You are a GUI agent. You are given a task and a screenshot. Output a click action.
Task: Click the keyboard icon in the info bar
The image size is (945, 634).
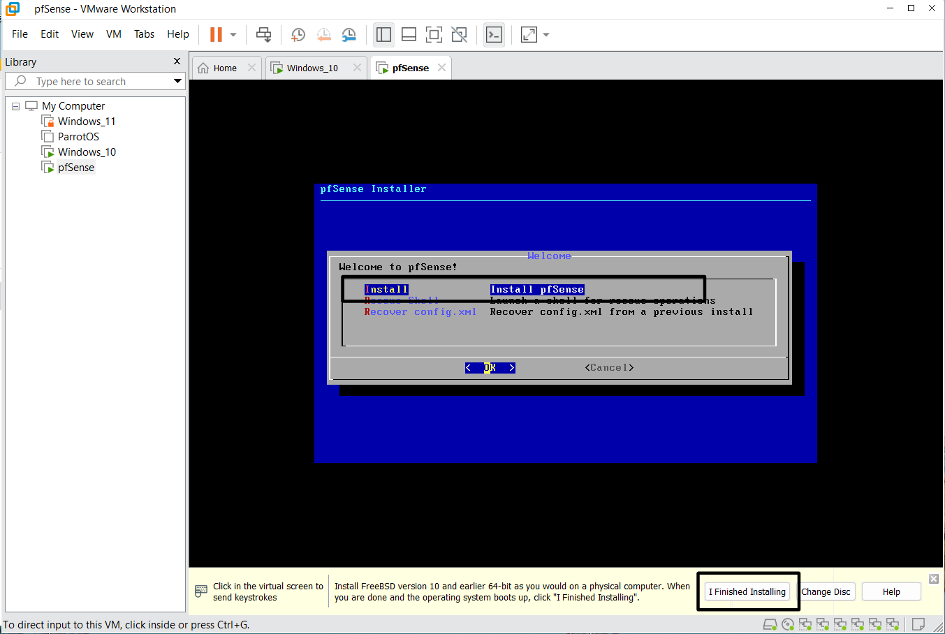tap(201, 591)
